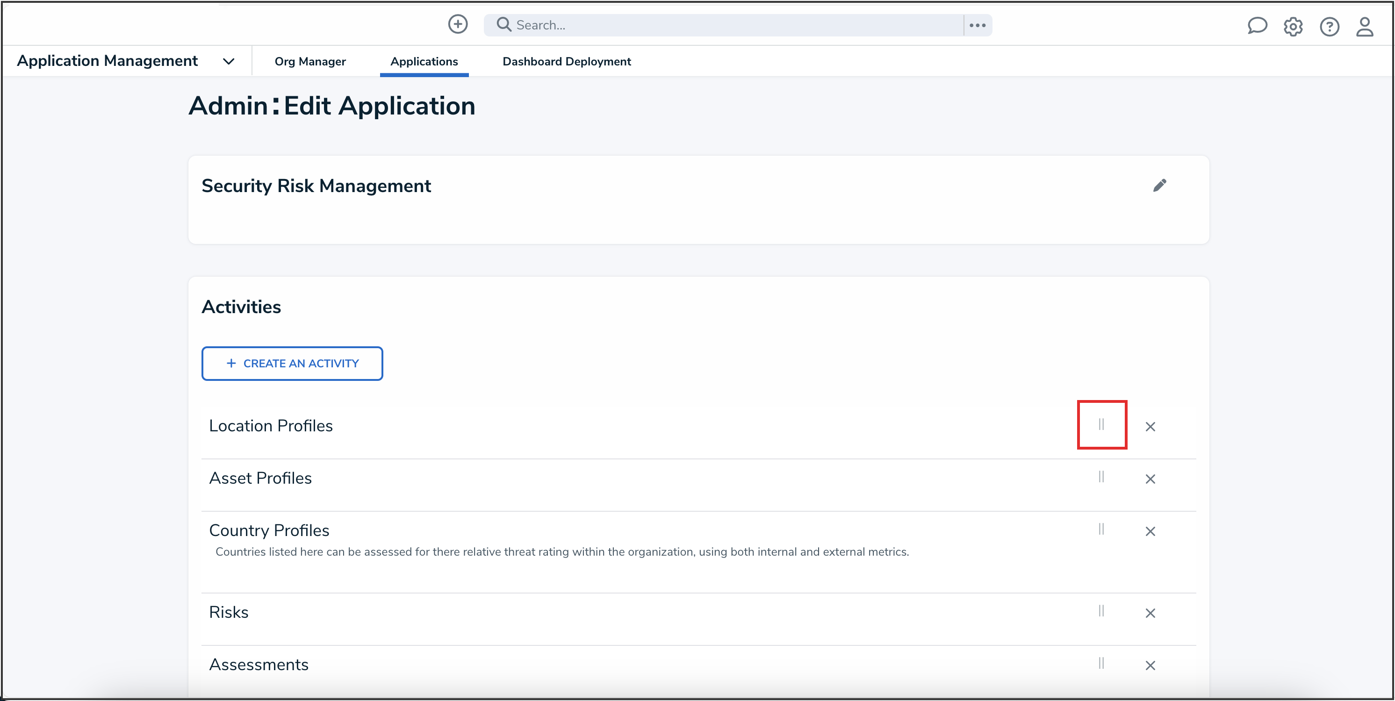Open search options ellipsis menu
The height and width of the screenshot is (701, 1395).
click(977, 25)
